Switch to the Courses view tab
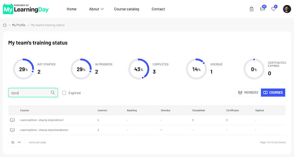This screenshot has height=157, width=294. [x=273, y=93]
